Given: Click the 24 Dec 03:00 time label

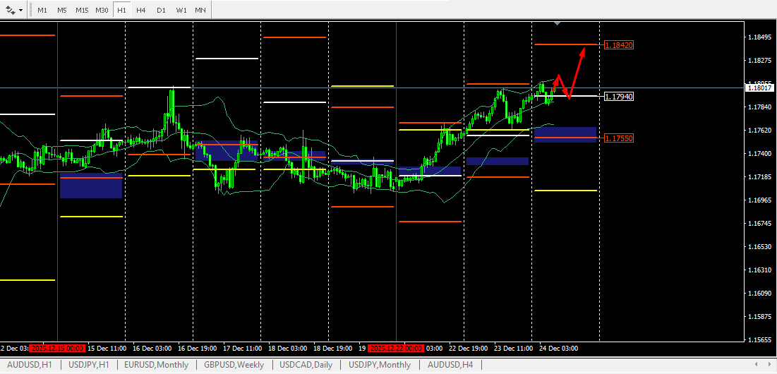Looking at the screenshot, I should pos(558,348).
